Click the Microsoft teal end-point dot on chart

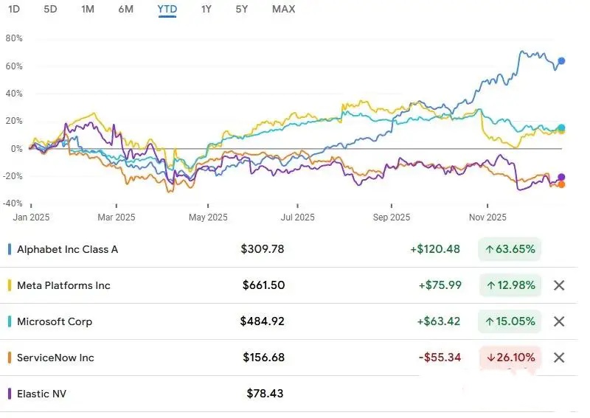pos(561,128)
